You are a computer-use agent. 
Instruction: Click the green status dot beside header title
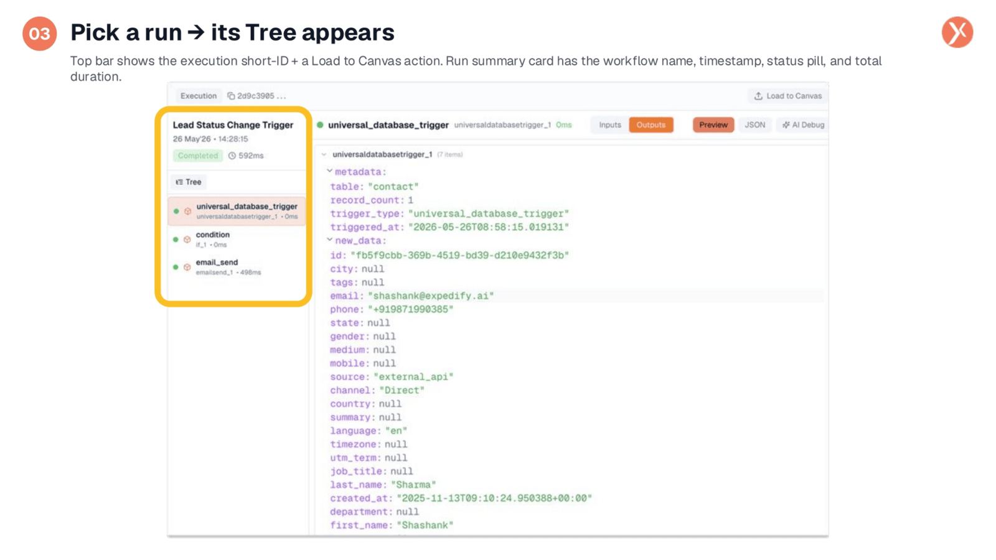[x=320, y=125]
